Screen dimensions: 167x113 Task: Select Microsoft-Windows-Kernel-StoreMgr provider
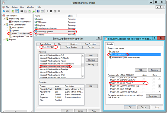(54, 69)
